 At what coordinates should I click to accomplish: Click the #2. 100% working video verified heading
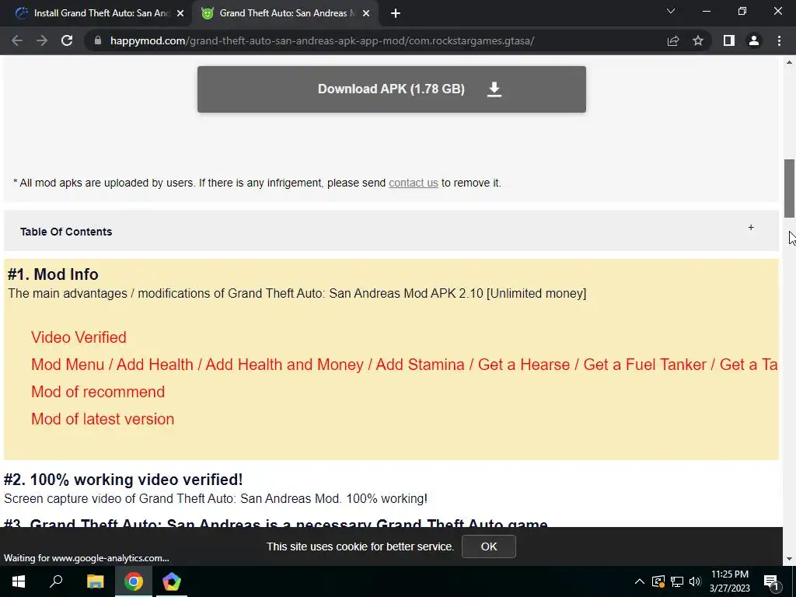124,479
